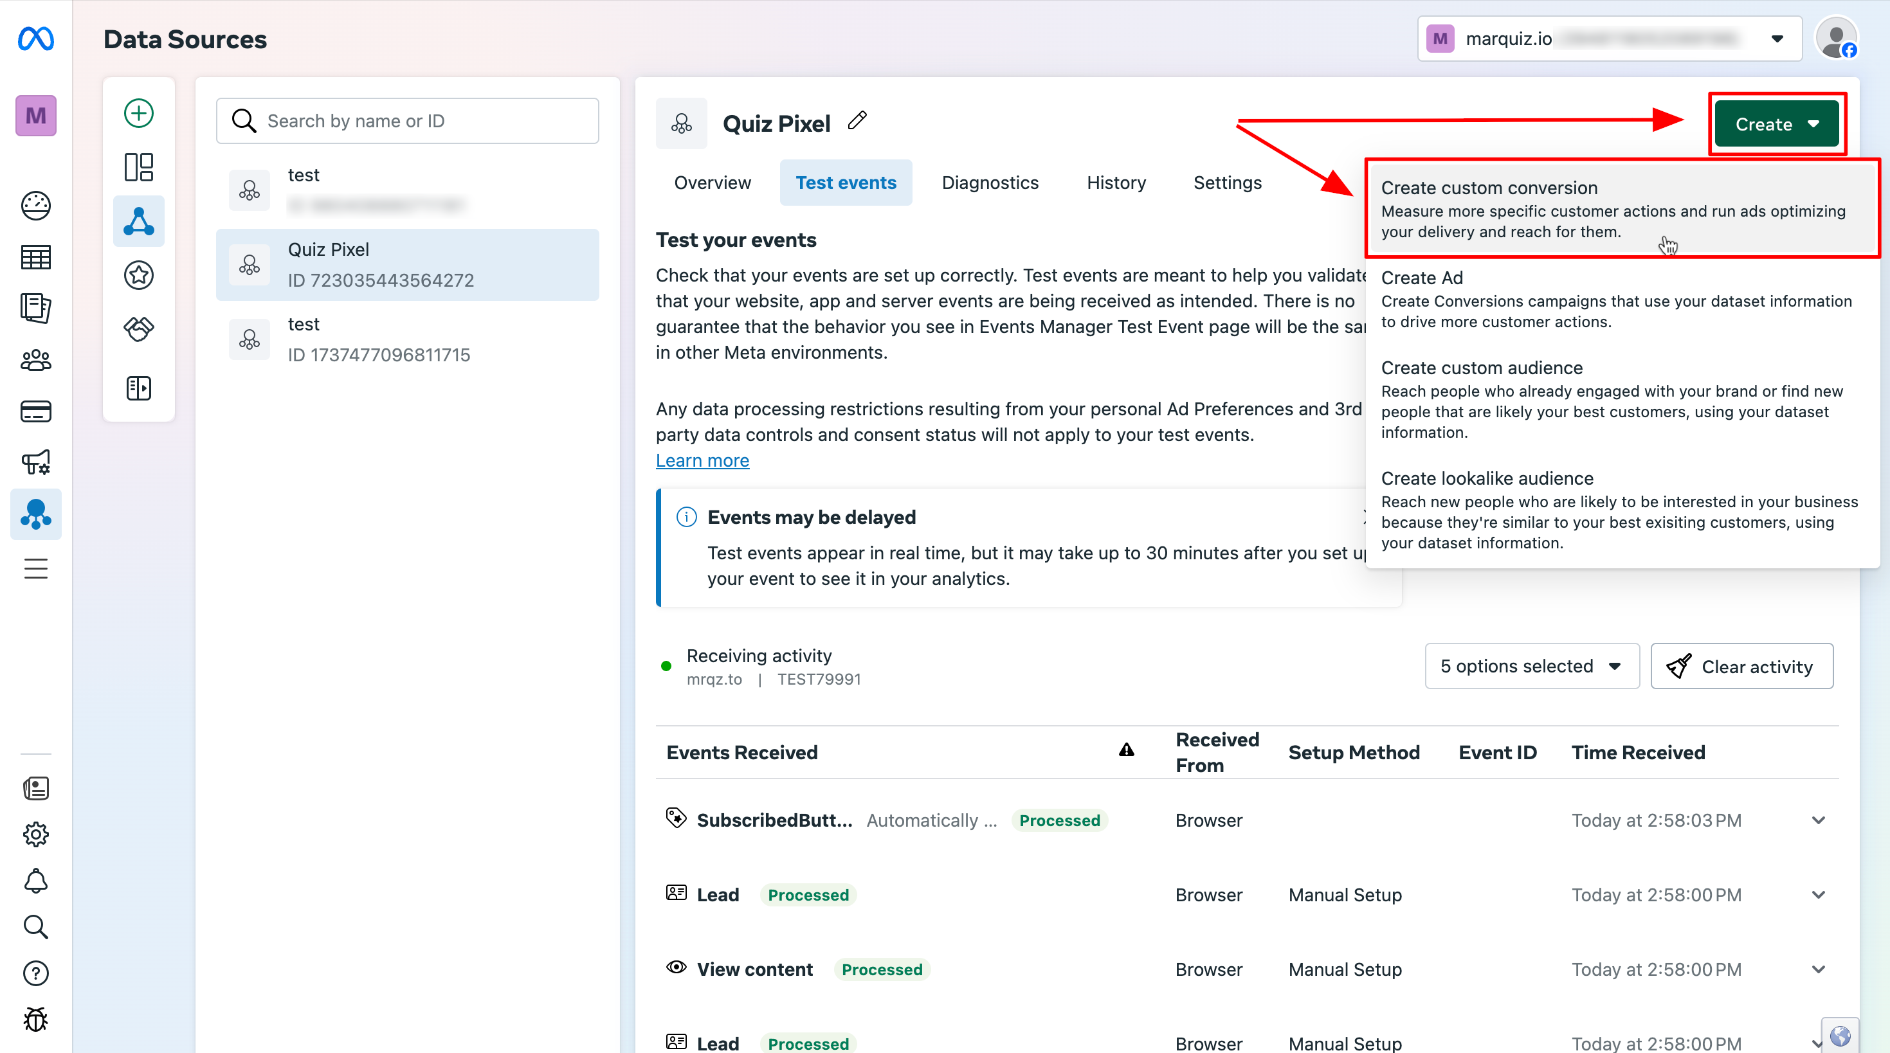Open the 5 options selected dropdown
The width and height of the screenshot is (1890, 1053).
(1532, 666)
